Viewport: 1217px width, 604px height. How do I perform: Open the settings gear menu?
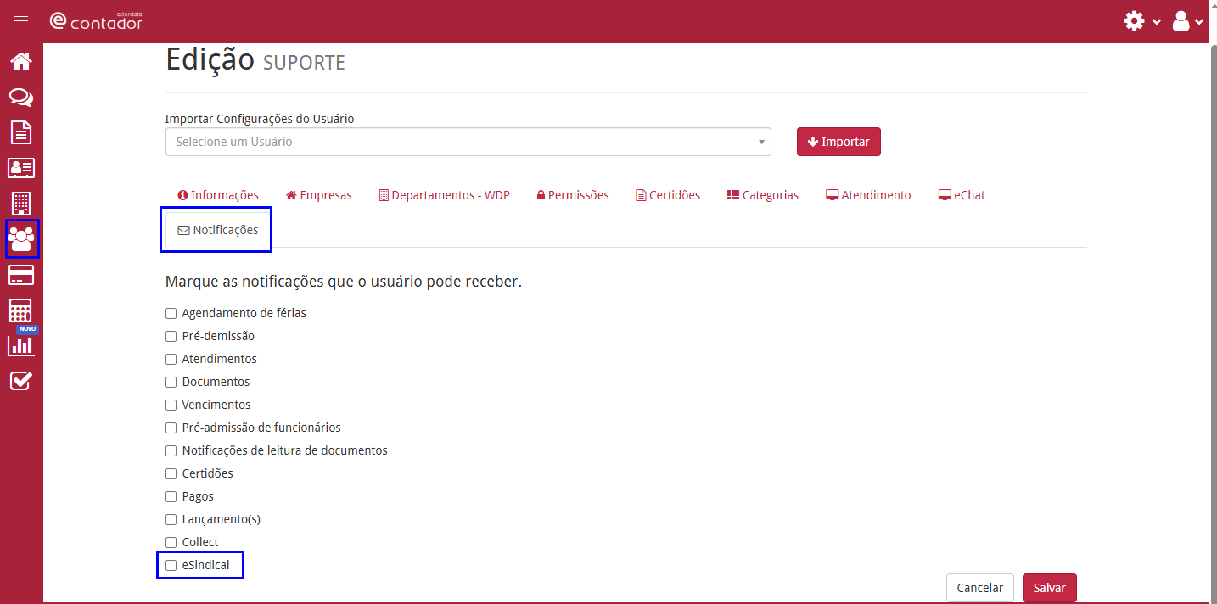point(1142,21)
